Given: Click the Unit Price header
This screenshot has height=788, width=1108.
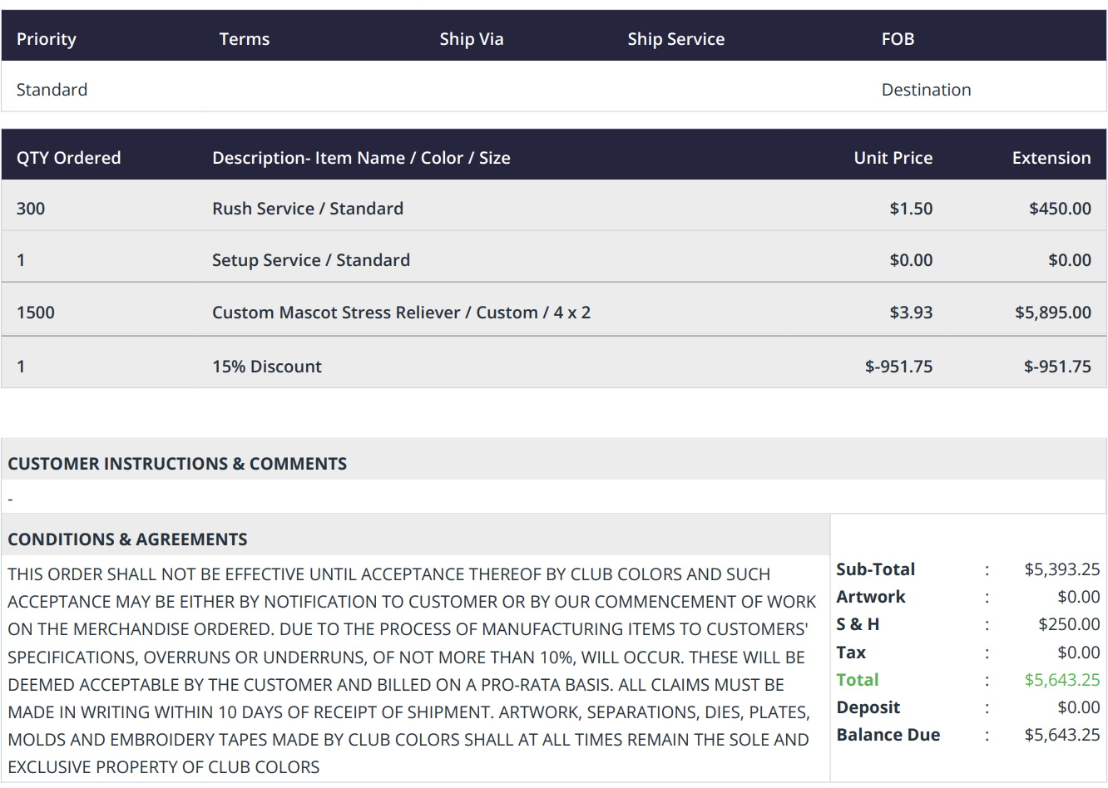Looking at the screenshot, I should (x=893, y=158).
